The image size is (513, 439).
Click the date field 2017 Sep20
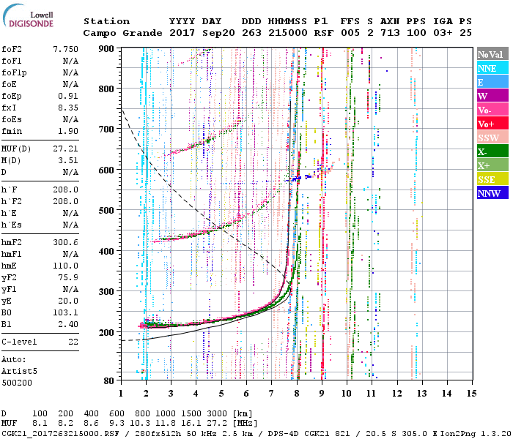[196, 33]
